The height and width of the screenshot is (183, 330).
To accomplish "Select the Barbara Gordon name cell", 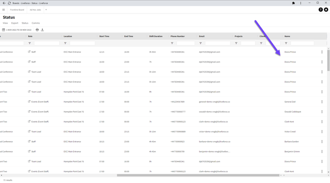I will [x=292, y=142].
